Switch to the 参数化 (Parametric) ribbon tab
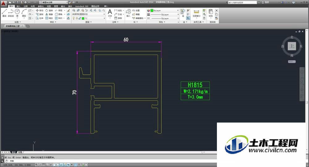The image size is (309, 167). [41, 6]
